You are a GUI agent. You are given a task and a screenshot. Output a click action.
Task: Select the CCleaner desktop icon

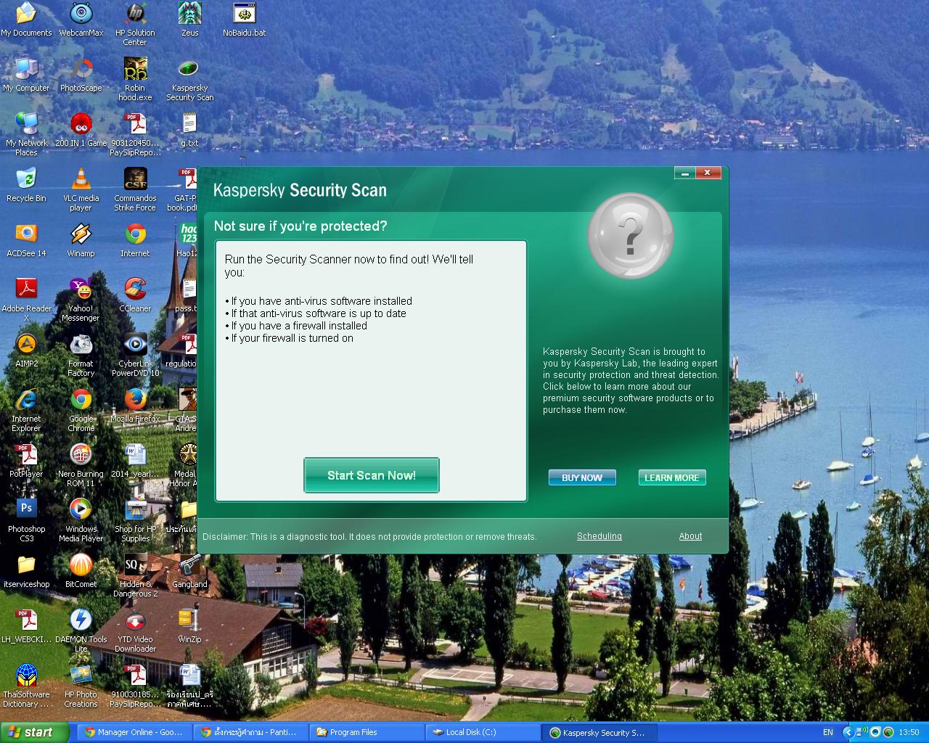[x=135, y=295]
